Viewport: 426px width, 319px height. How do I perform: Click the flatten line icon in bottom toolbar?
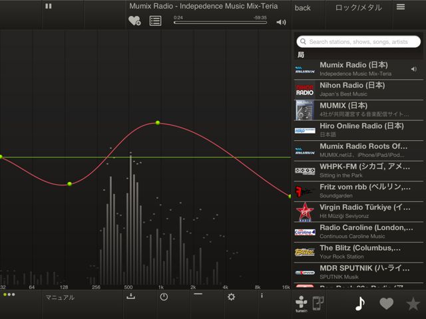(198, 294)
